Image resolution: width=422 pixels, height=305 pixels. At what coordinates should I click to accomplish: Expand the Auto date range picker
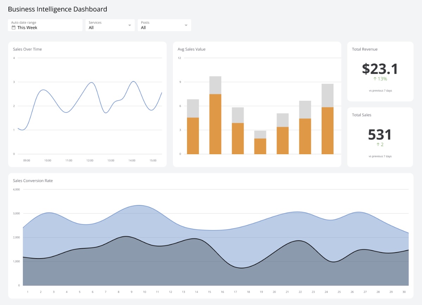45,25
